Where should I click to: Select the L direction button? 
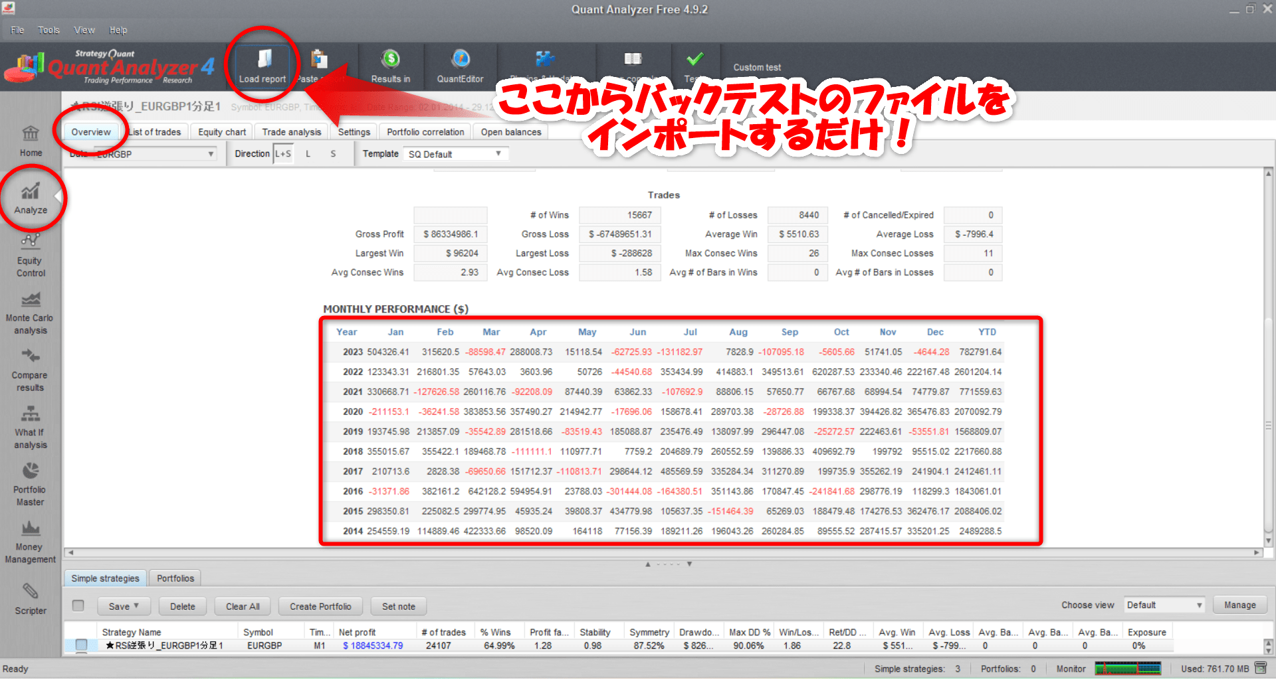pos(308,153)
